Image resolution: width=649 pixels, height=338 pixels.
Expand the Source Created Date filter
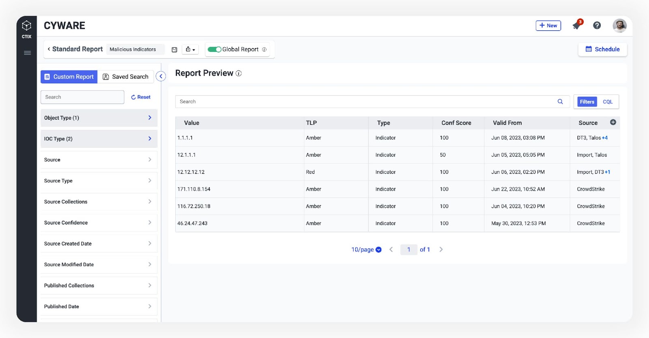99,244
